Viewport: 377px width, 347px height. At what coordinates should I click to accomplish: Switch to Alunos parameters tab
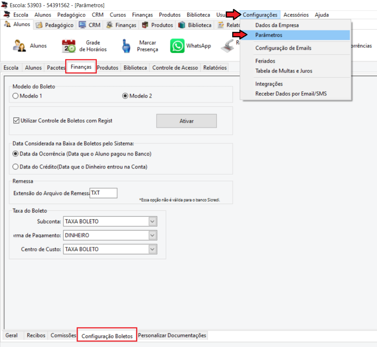tap(33, 68)
